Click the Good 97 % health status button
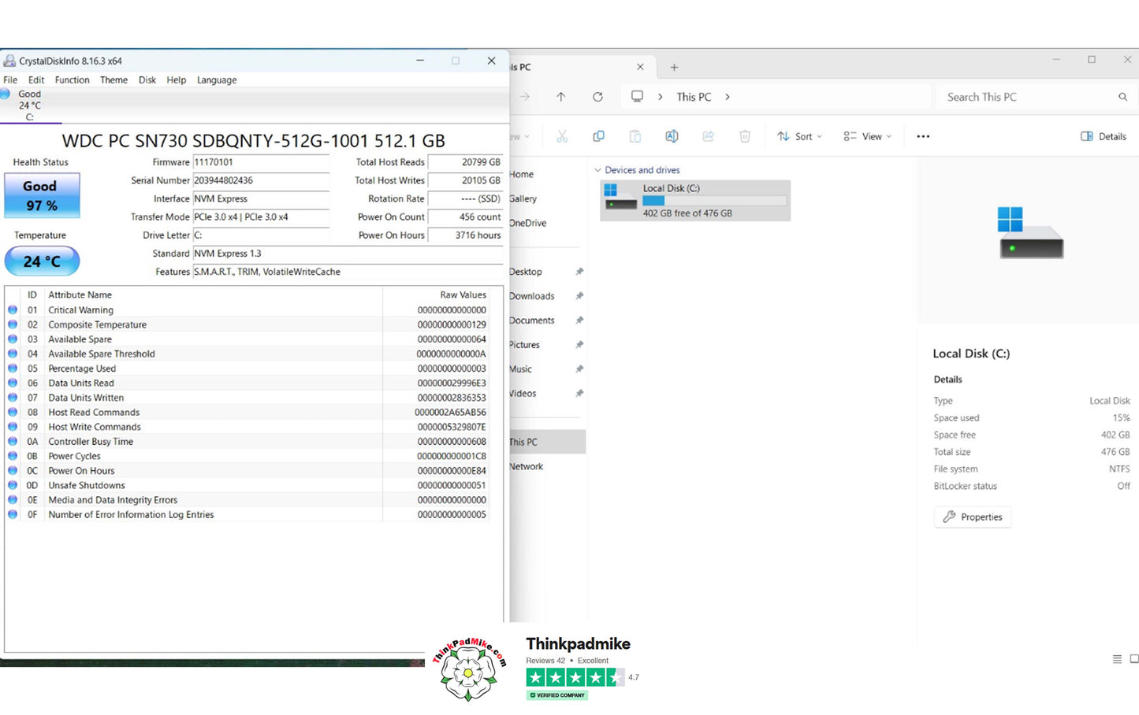This screenshot has width=1139, height=715. point(42,195)
